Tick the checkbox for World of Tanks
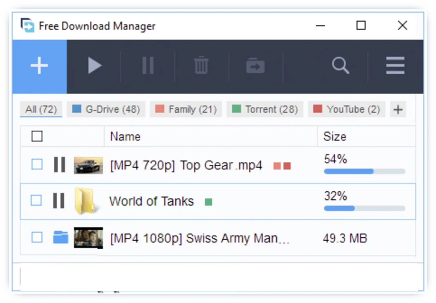 point(36,200)
